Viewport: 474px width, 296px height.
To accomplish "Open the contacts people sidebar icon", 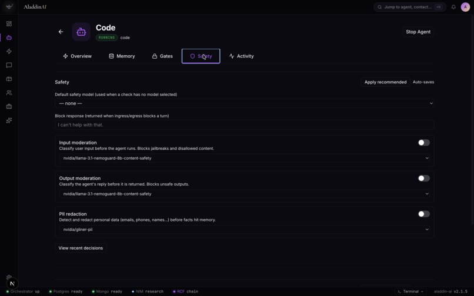I will [x=9, y=93].
